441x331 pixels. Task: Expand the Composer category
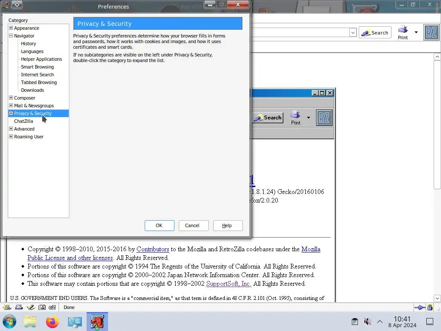(11, 98)
